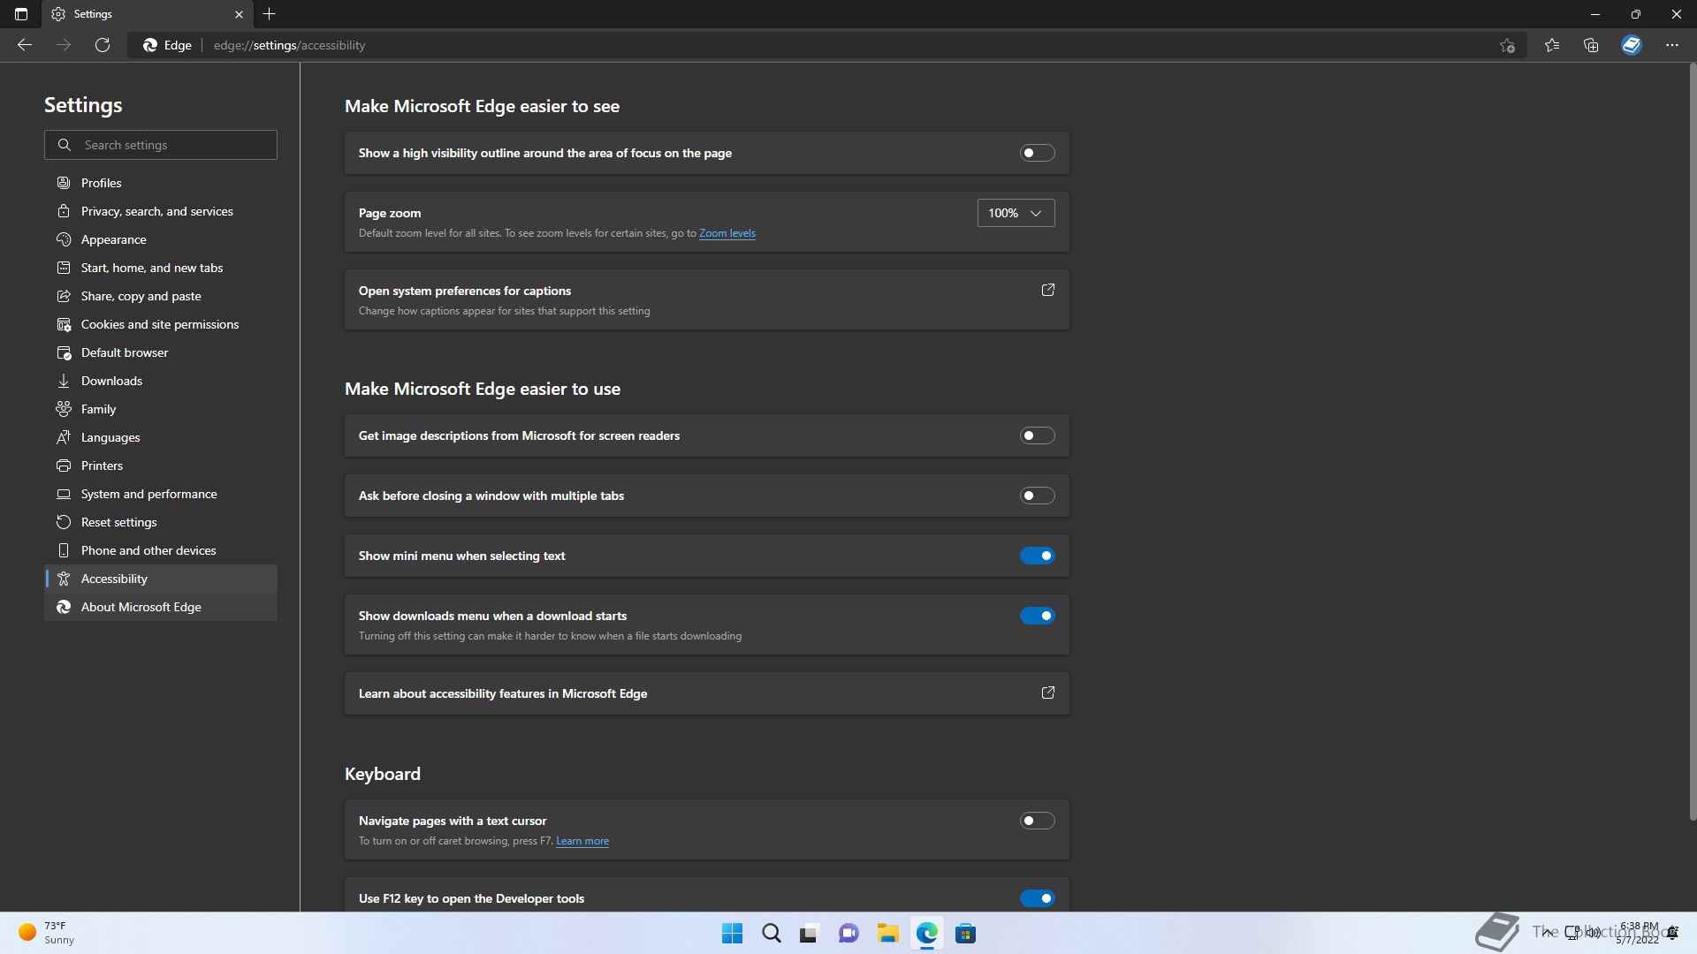Click the Appearance sidebar icon
The image size is (1697, 954).
[x=64, y=239]
